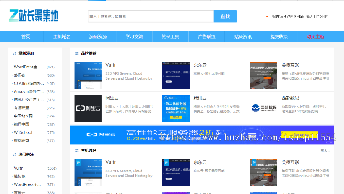
Task: Open Vultr title in 主机域名 section
Action: [110, 162]
